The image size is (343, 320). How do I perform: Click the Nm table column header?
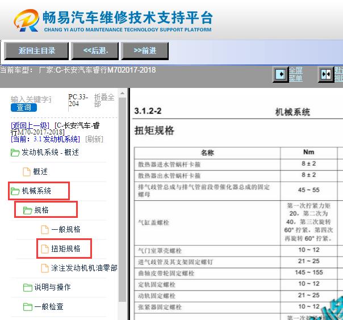pos(309,152)
